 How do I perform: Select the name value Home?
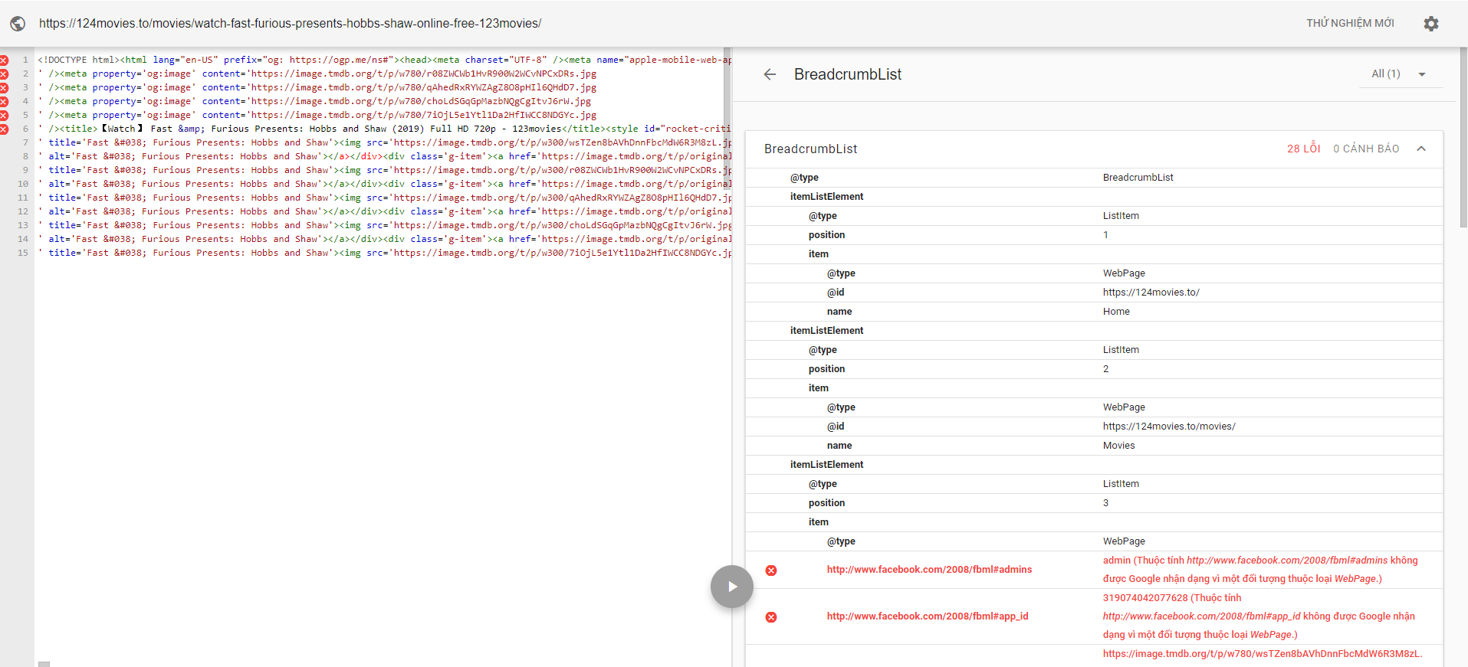(x=1116, y=312)
